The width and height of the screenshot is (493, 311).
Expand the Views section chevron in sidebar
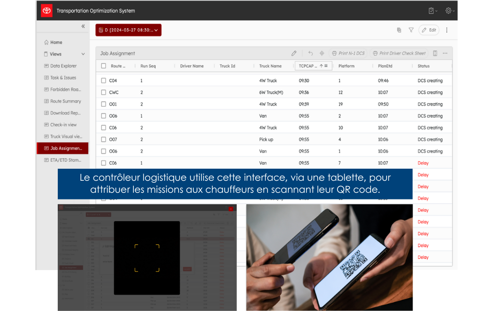click(83, 54)
